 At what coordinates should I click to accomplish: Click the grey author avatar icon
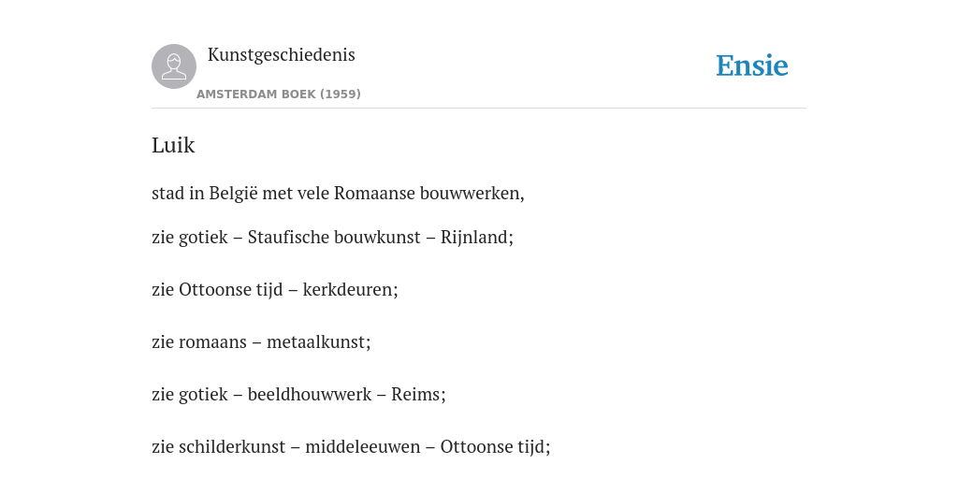(x=174, y=66)
